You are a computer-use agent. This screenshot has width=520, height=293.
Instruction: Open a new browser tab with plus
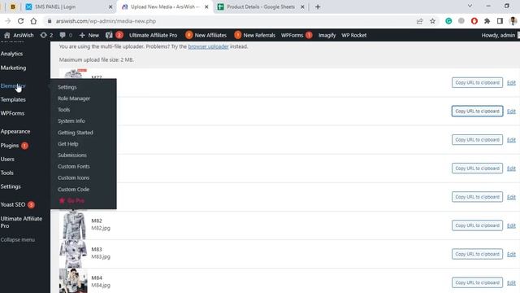tap(318, 7)
